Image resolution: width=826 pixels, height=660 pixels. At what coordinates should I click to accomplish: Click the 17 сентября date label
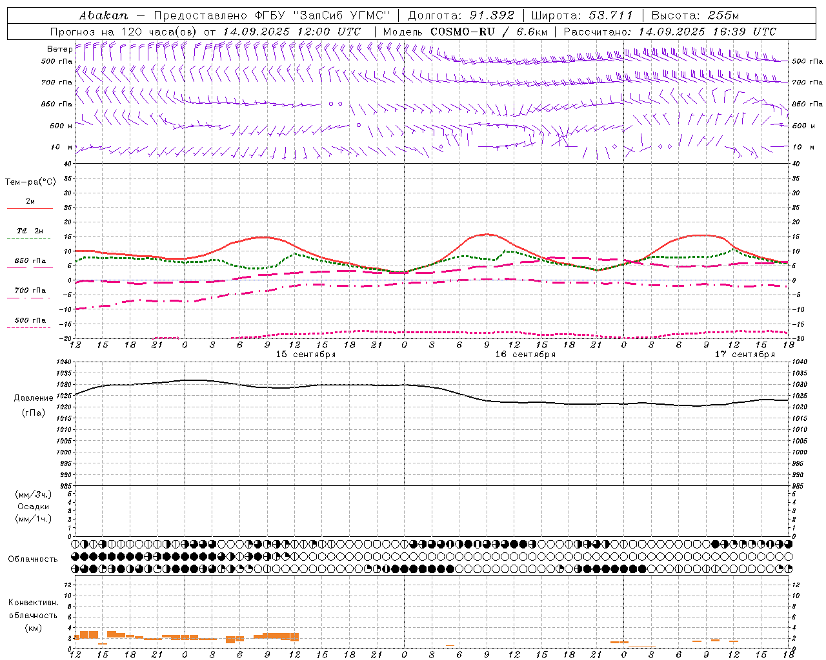tap(745, 354)
